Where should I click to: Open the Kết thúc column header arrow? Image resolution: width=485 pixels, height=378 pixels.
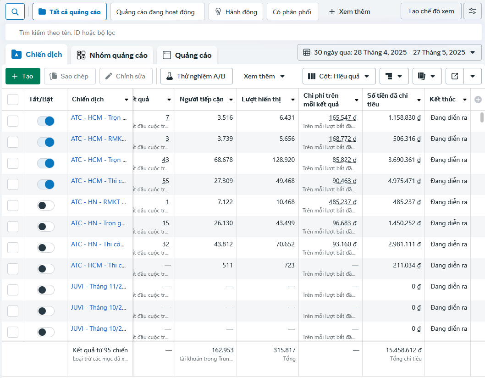(464, 100)
